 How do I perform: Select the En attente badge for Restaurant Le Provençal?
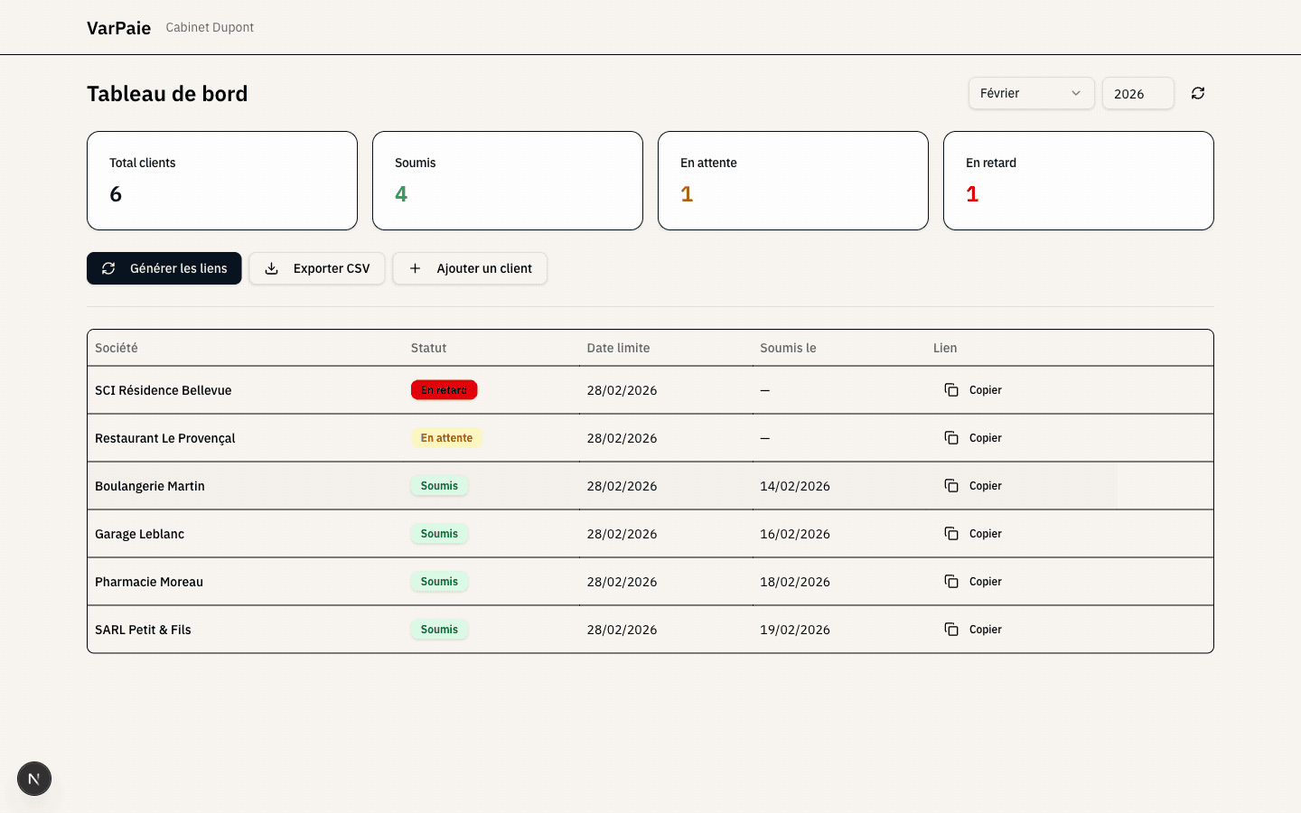click(446, 437)
